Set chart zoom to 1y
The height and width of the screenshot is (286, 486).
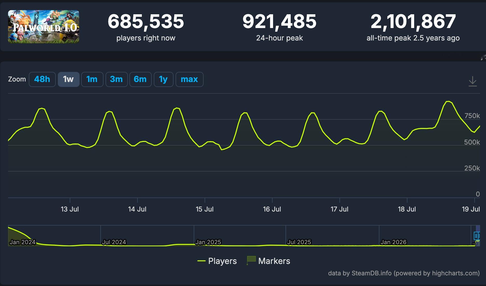[x=163, y=79]
